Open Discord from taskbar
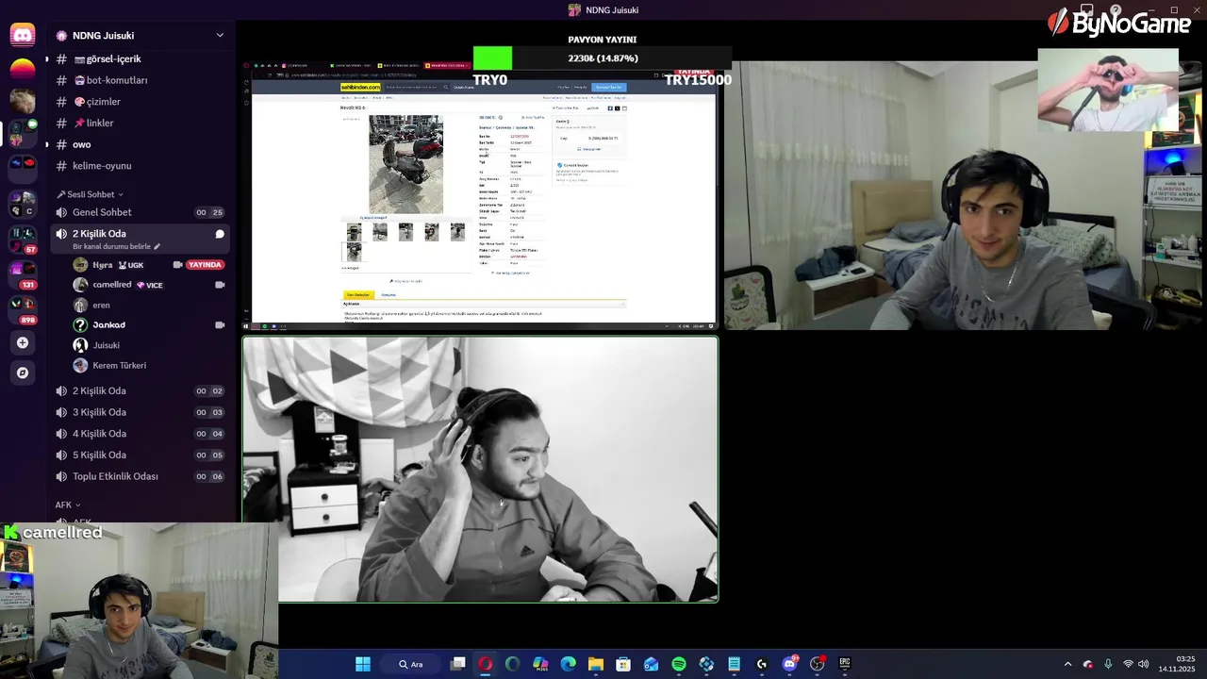Screen dimensions: 1207x679 [789, 664]
